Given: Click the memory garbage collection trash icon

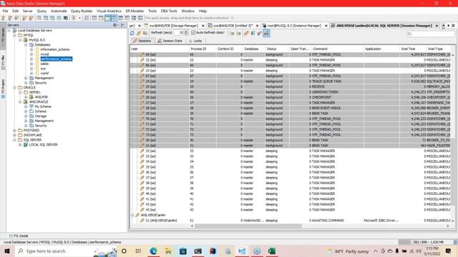Looking at the screenshot, I should click(x=455, y=242).
